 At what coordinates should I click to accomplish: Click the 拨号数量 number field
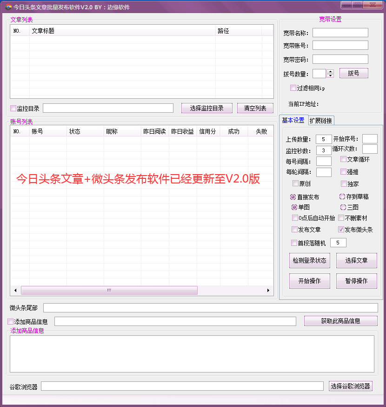point(319,74)
